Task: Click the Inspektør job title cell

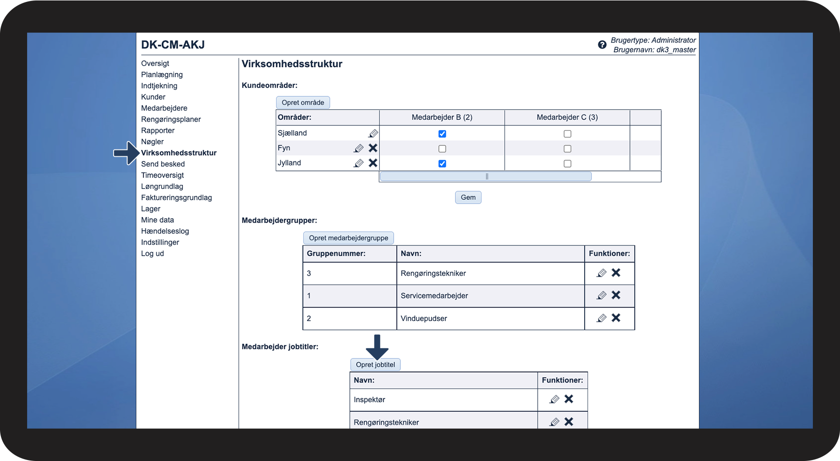Action: [x=444, y=400]
